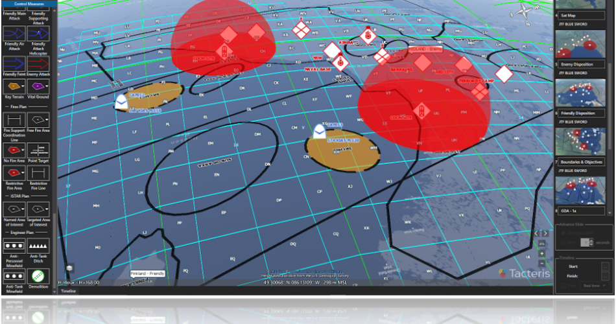Select the Friendly Attack Helicopter tool

(x=38, y=34)
